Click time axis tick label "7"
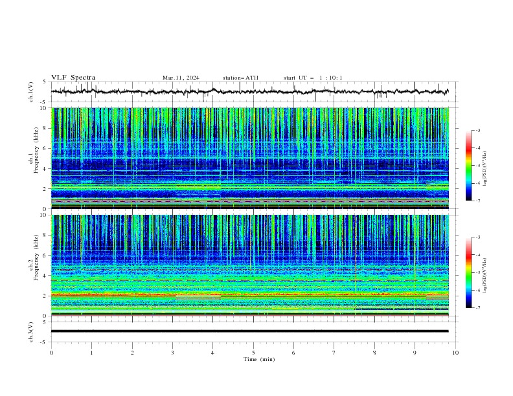This screenshot has width=513, height=396. 334,353
